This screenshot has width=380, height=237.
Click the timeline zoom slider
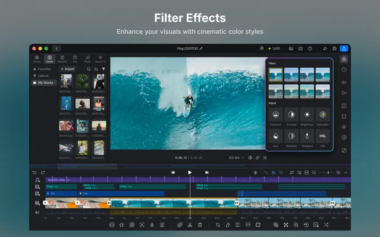click(326, 172)
